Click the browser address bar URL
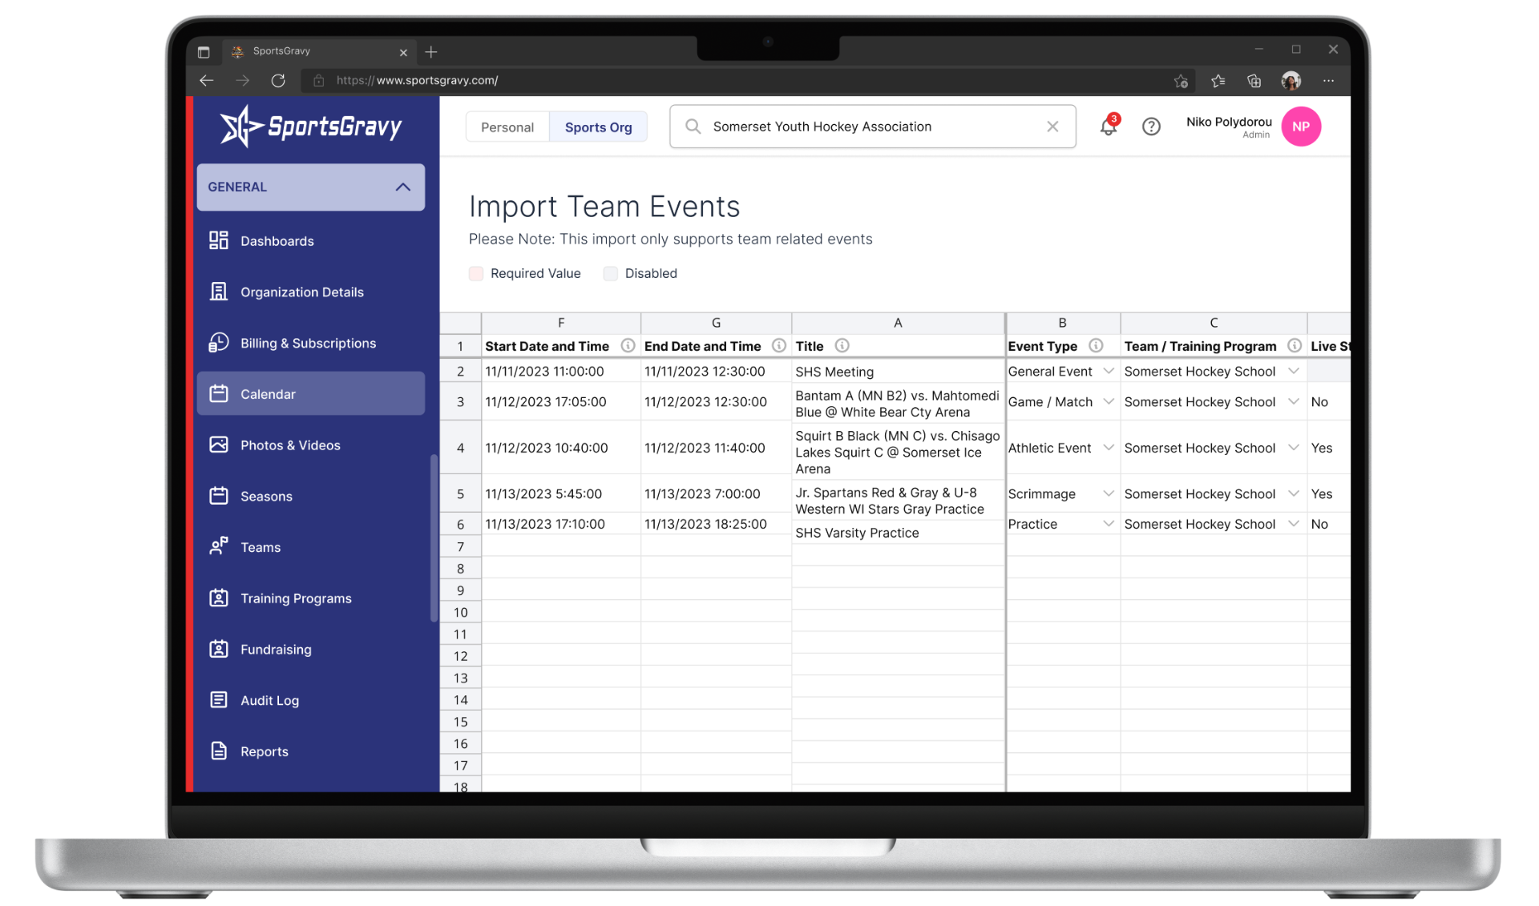The image size is (1539, 906). click(417, 80)
